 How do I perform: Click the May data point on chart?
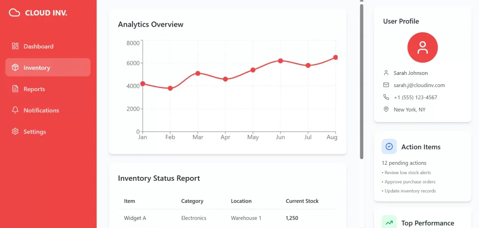coord(253,70)
